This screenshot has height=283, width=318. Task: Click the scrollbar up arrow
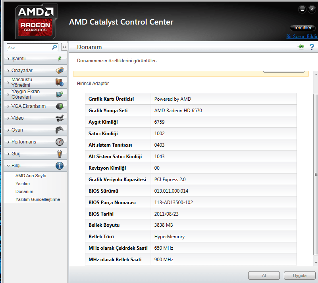(316, 75)
